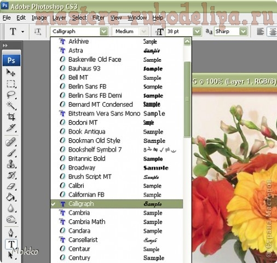Open the Window menu
Viewport: 277px width, 263px height.
[x=137, y=18]
